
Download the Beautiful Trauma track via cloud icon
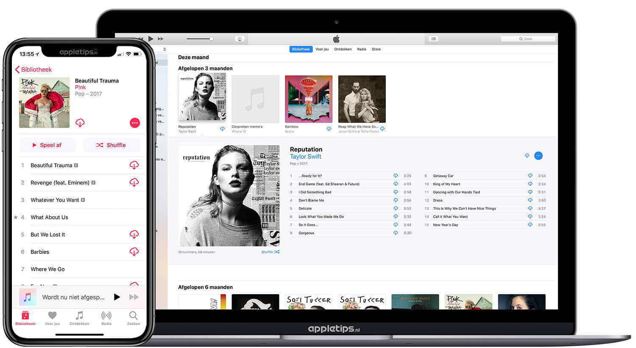(x=134, y=165)
